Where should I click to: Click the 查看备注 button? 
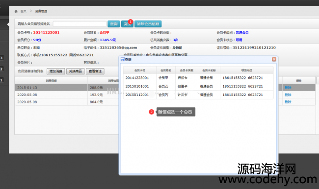pos(95,71)
